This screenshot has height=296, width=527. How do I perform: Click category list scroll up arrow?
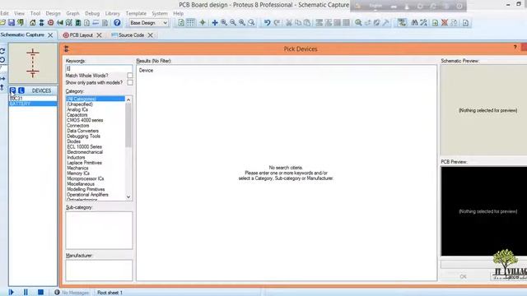(128, 99)
